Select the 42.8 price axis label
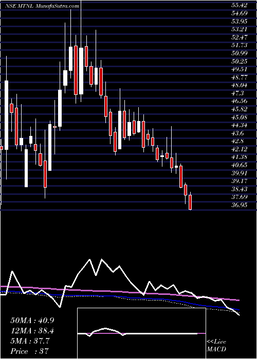This screenshot has height=359, width=257. pos(237,141)
